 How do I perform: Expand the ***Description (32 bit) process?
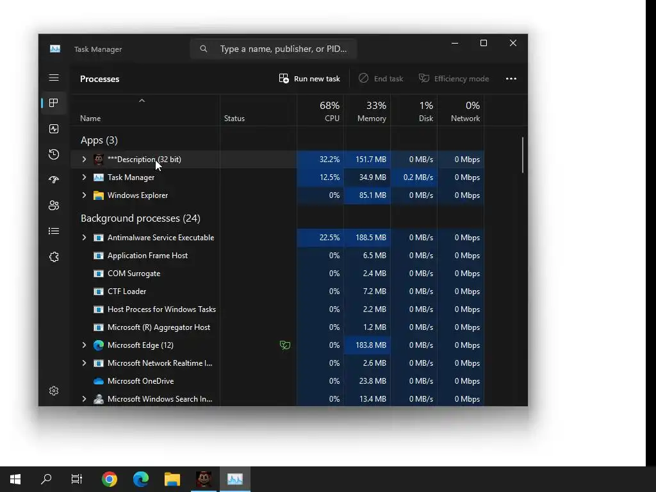(84, 160)
